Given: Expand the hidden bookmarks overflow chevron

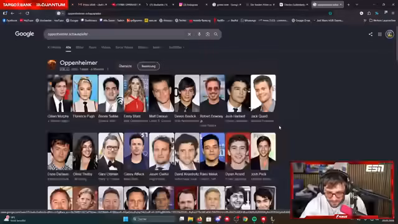Looking at the screenshot, I should [365, 21].
